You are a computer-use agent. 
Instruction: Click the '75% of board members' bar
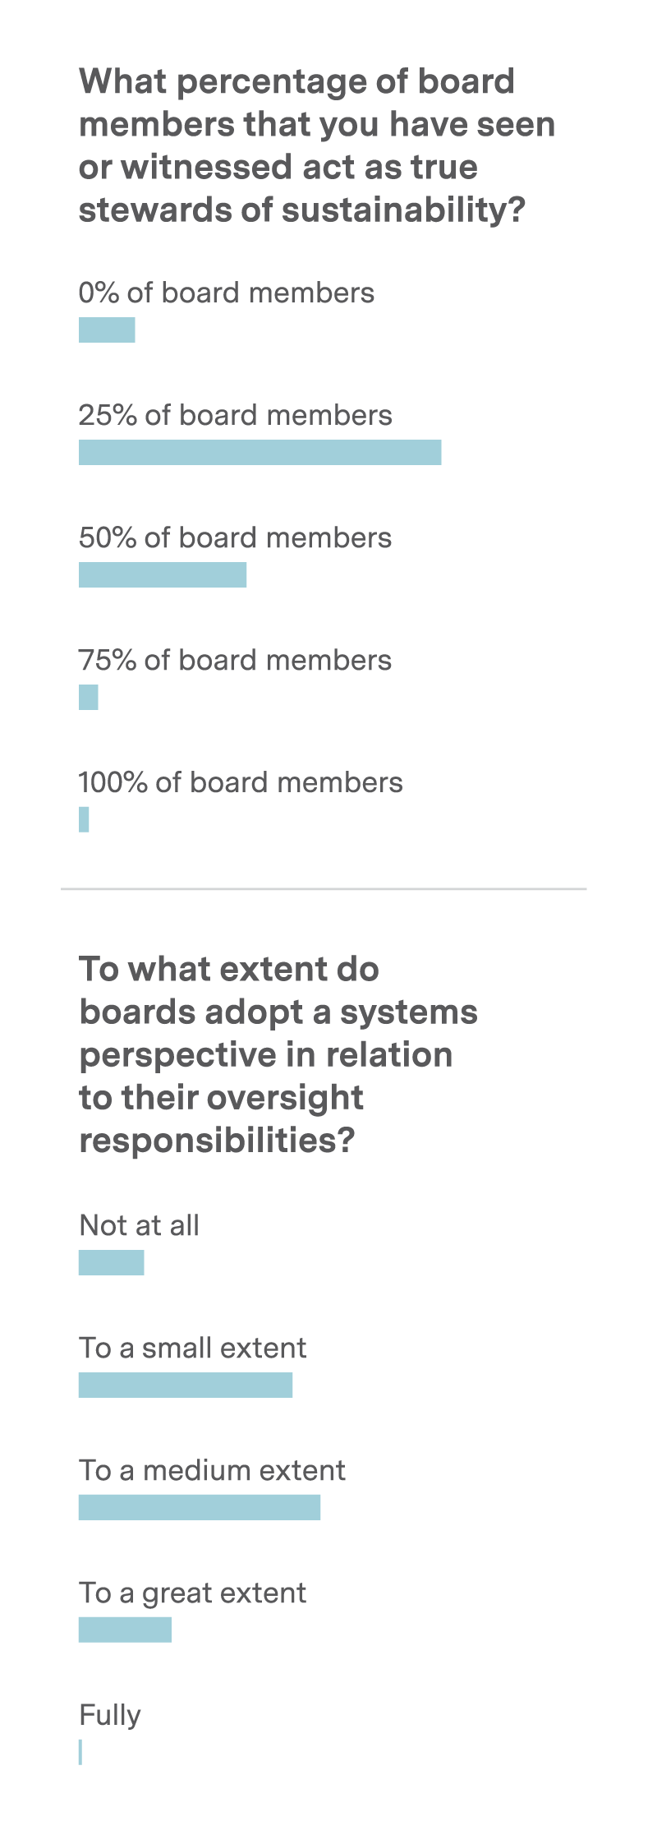click(x=89, y=698)
